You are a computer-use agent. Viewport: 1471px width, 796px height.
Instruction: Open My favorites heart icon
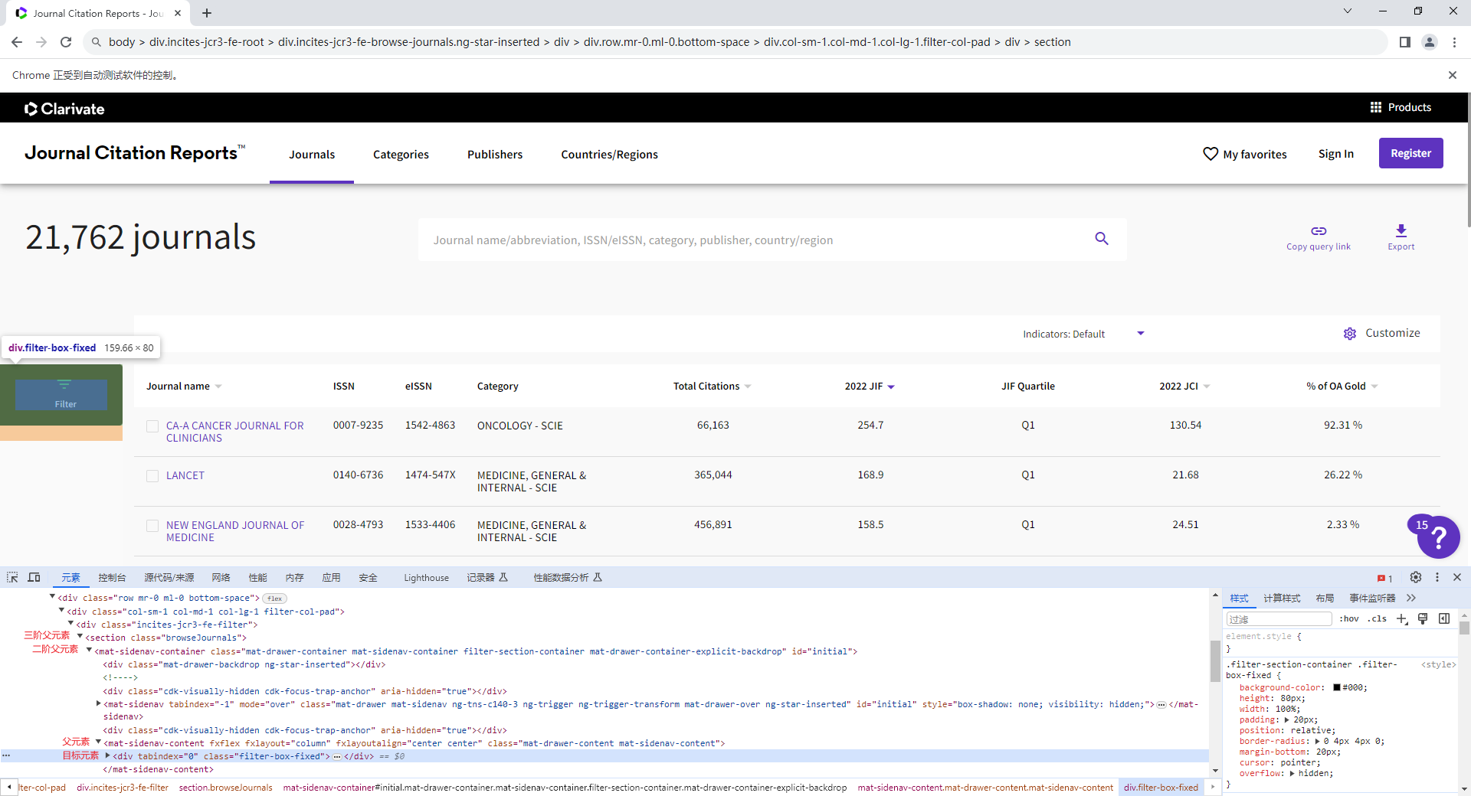pyautogui.click(x=1211, y=154)
